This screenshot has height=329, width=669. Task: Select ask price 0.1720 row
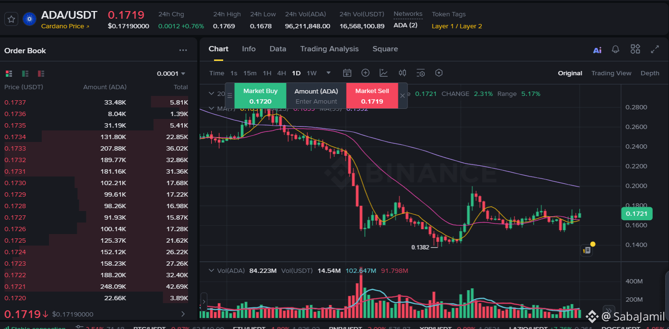coord(96,298)
